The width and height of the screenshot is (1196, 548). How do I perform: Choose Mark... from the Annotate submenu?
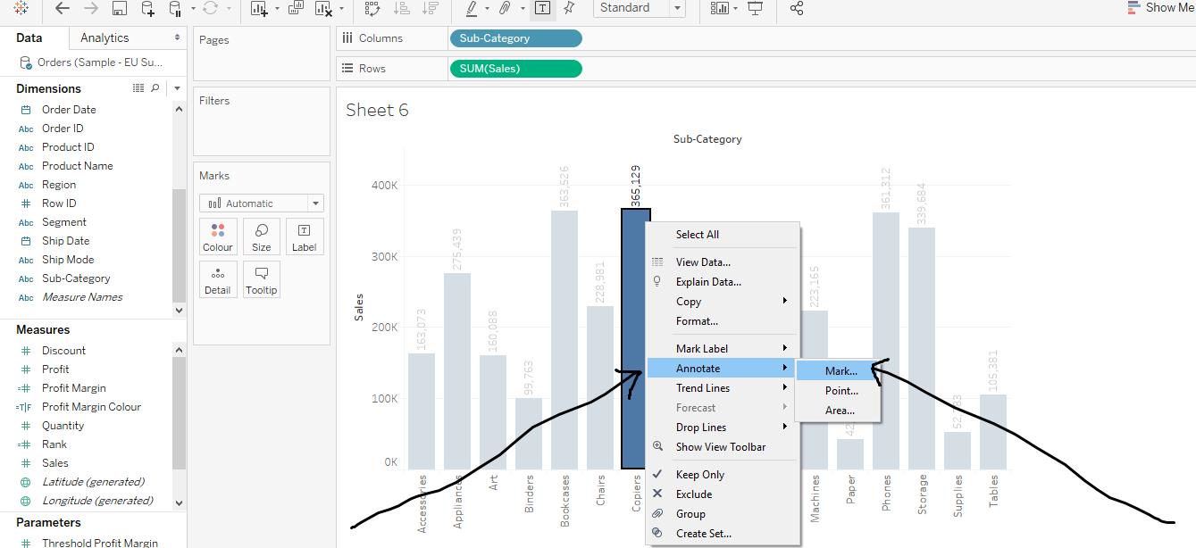coord(839,370)
